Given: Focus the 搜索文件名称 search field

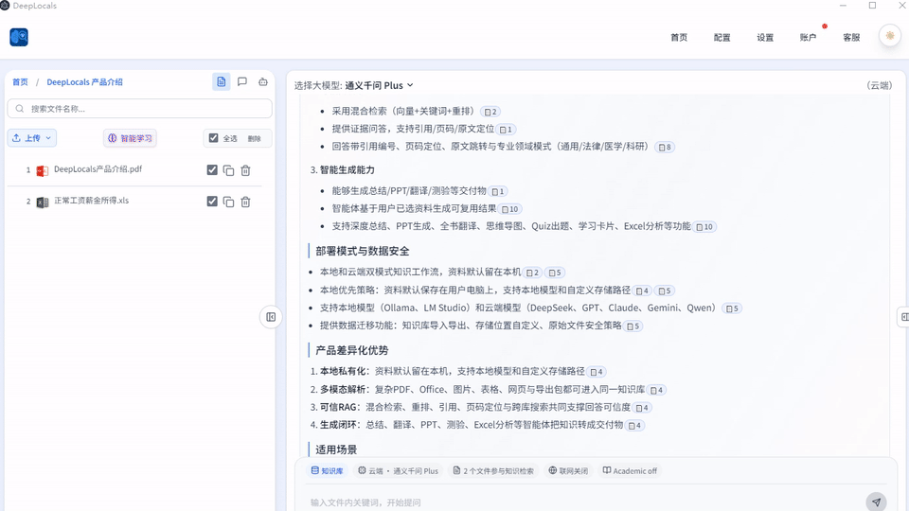Looking at the screenshot, I should point(140,108).
